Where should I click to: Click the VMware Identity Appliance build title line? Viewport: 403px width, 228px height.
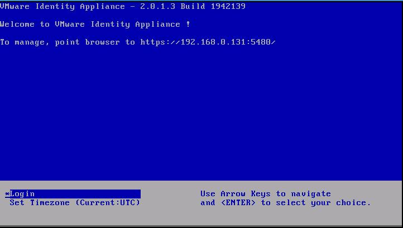pos(123,6)
